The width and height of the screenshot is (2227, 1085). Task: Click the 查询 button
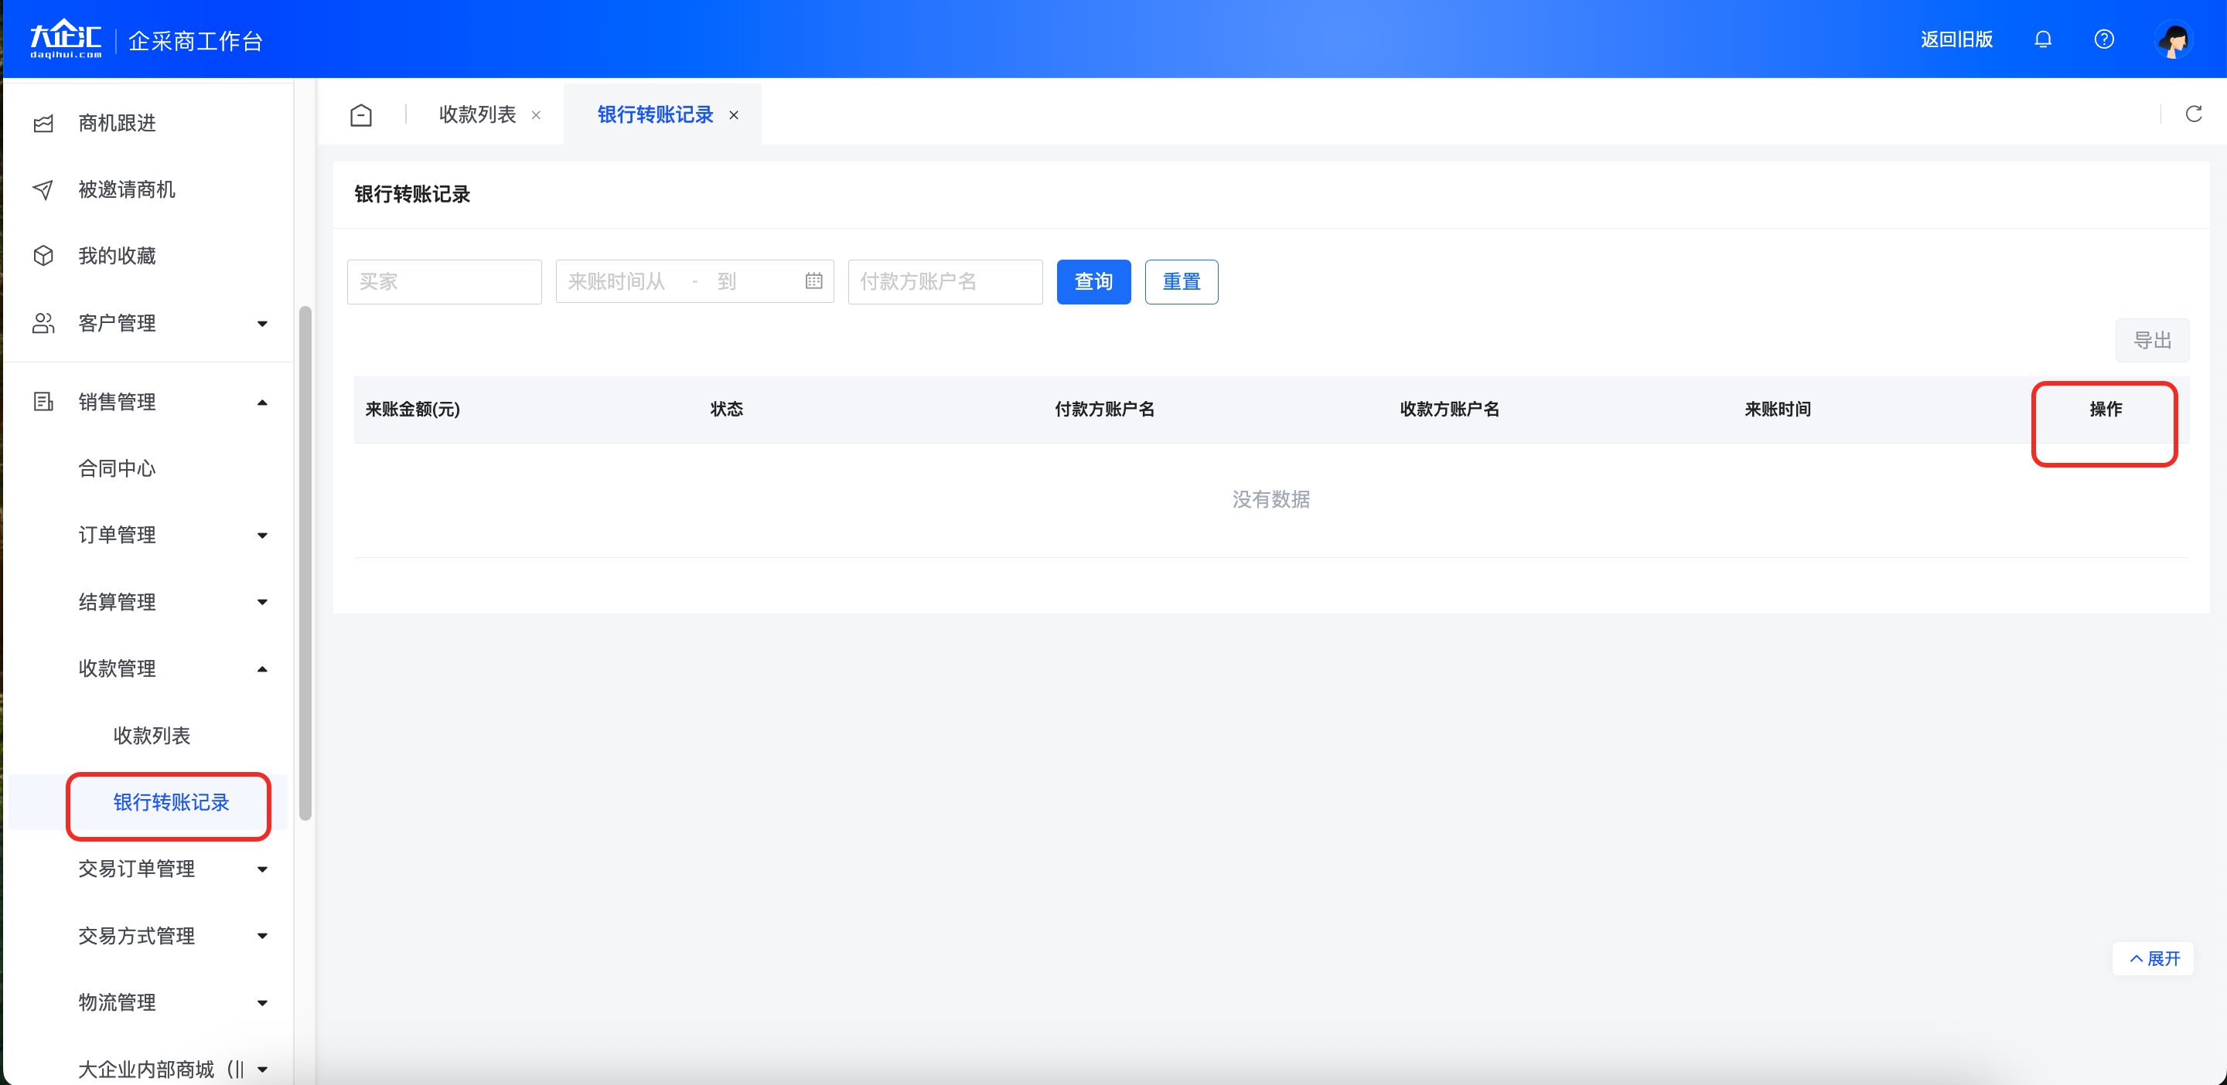pyautogui.click(x=1093, y=281)
